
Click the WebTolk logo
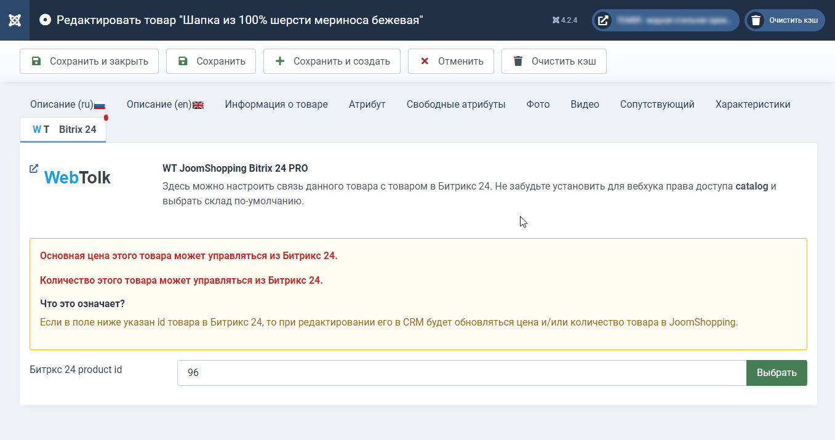pyautogui.click(x=78, y=178)
